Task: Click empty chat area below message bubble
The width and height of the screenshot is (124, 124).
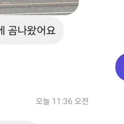Action: [52, 67]
